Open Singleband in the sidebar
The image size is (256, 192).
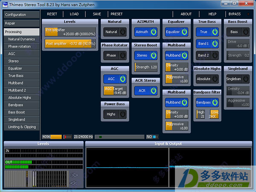point(22,119)
